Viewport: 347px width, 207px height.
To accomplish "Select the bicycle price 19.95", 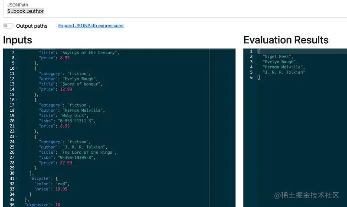I will click(x=61, y=189).
